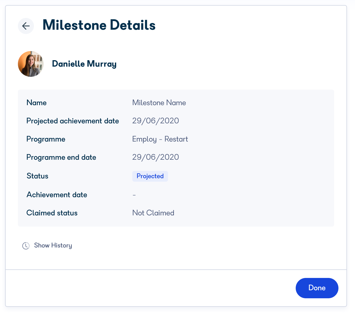Click the Danielle Murray name
This screenshot has width=355, height=317.
pos(84,64)
